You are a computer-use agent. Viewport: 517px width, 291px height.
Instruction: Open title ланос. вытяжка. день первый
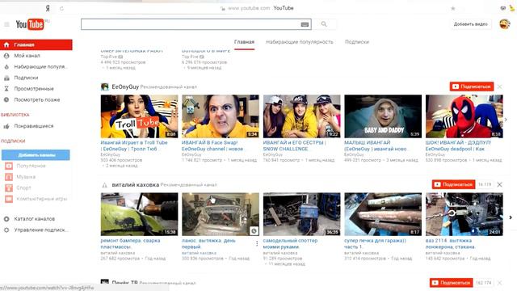[208, 243]
